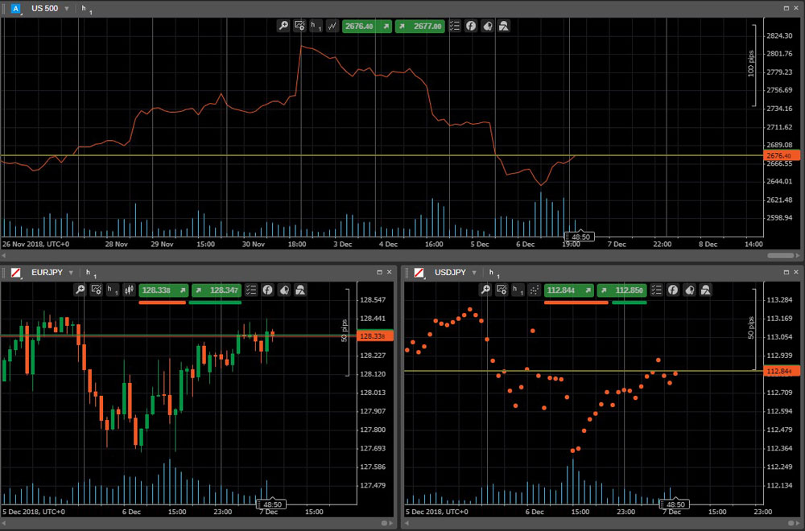Open the checklist icon on USDJPY chart toolbar
Screen dimensions: 805x531
(657, 290)
